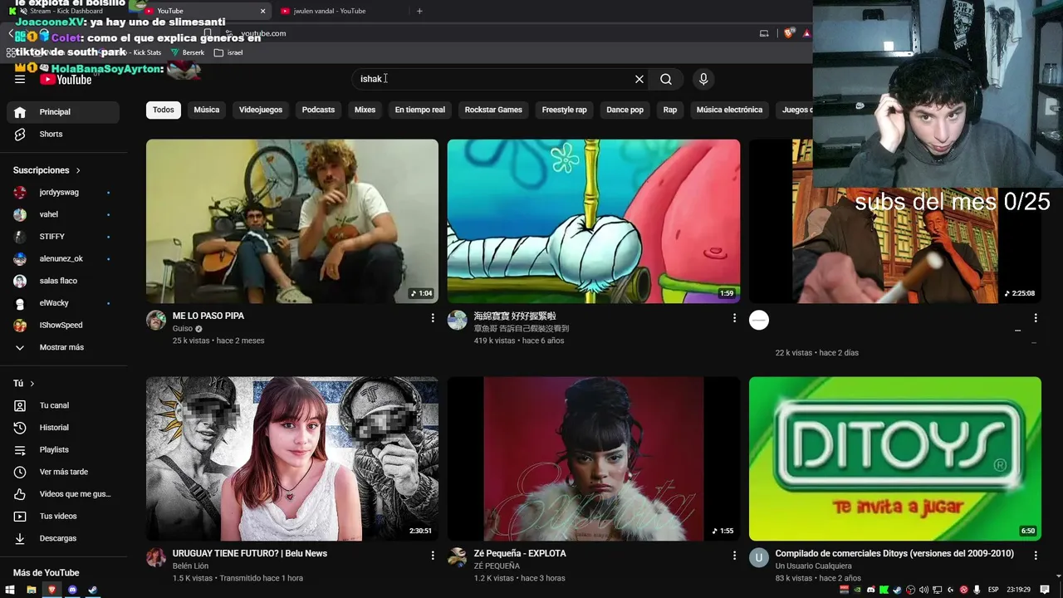Play the SpongeBob bandaged Patrick thumbnail

594,221
